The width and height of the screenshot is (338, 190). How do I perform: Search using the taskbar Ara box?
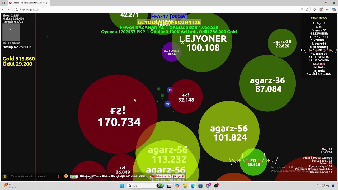[145, 186]
